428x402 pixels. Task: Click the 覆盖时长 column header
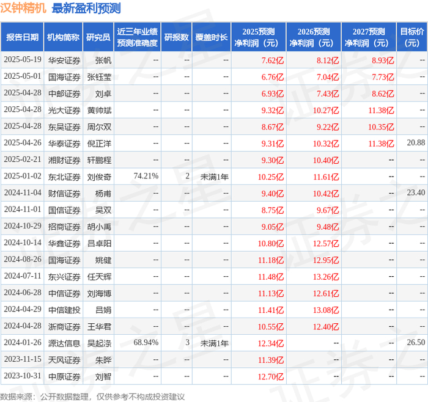212,37
